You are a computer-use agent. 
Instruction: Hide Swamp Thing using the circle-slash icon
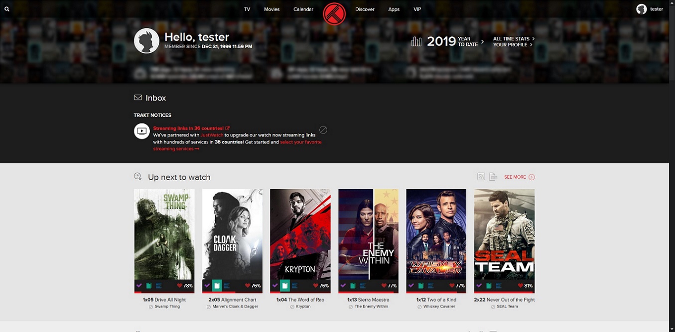tap(151, 307)
